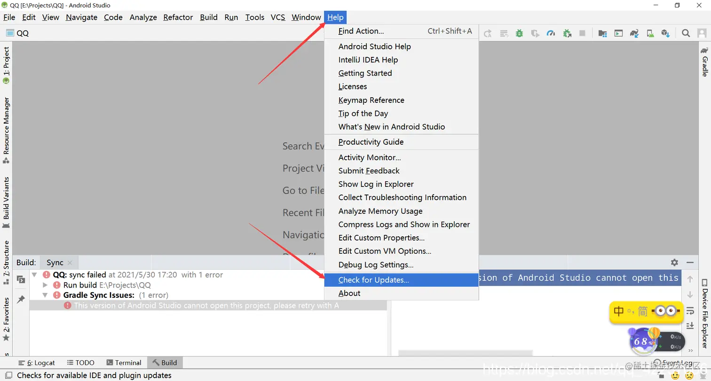Choose Check for Updates in Help menu
This screenshot has height=381, width=711.
point(402,280)
